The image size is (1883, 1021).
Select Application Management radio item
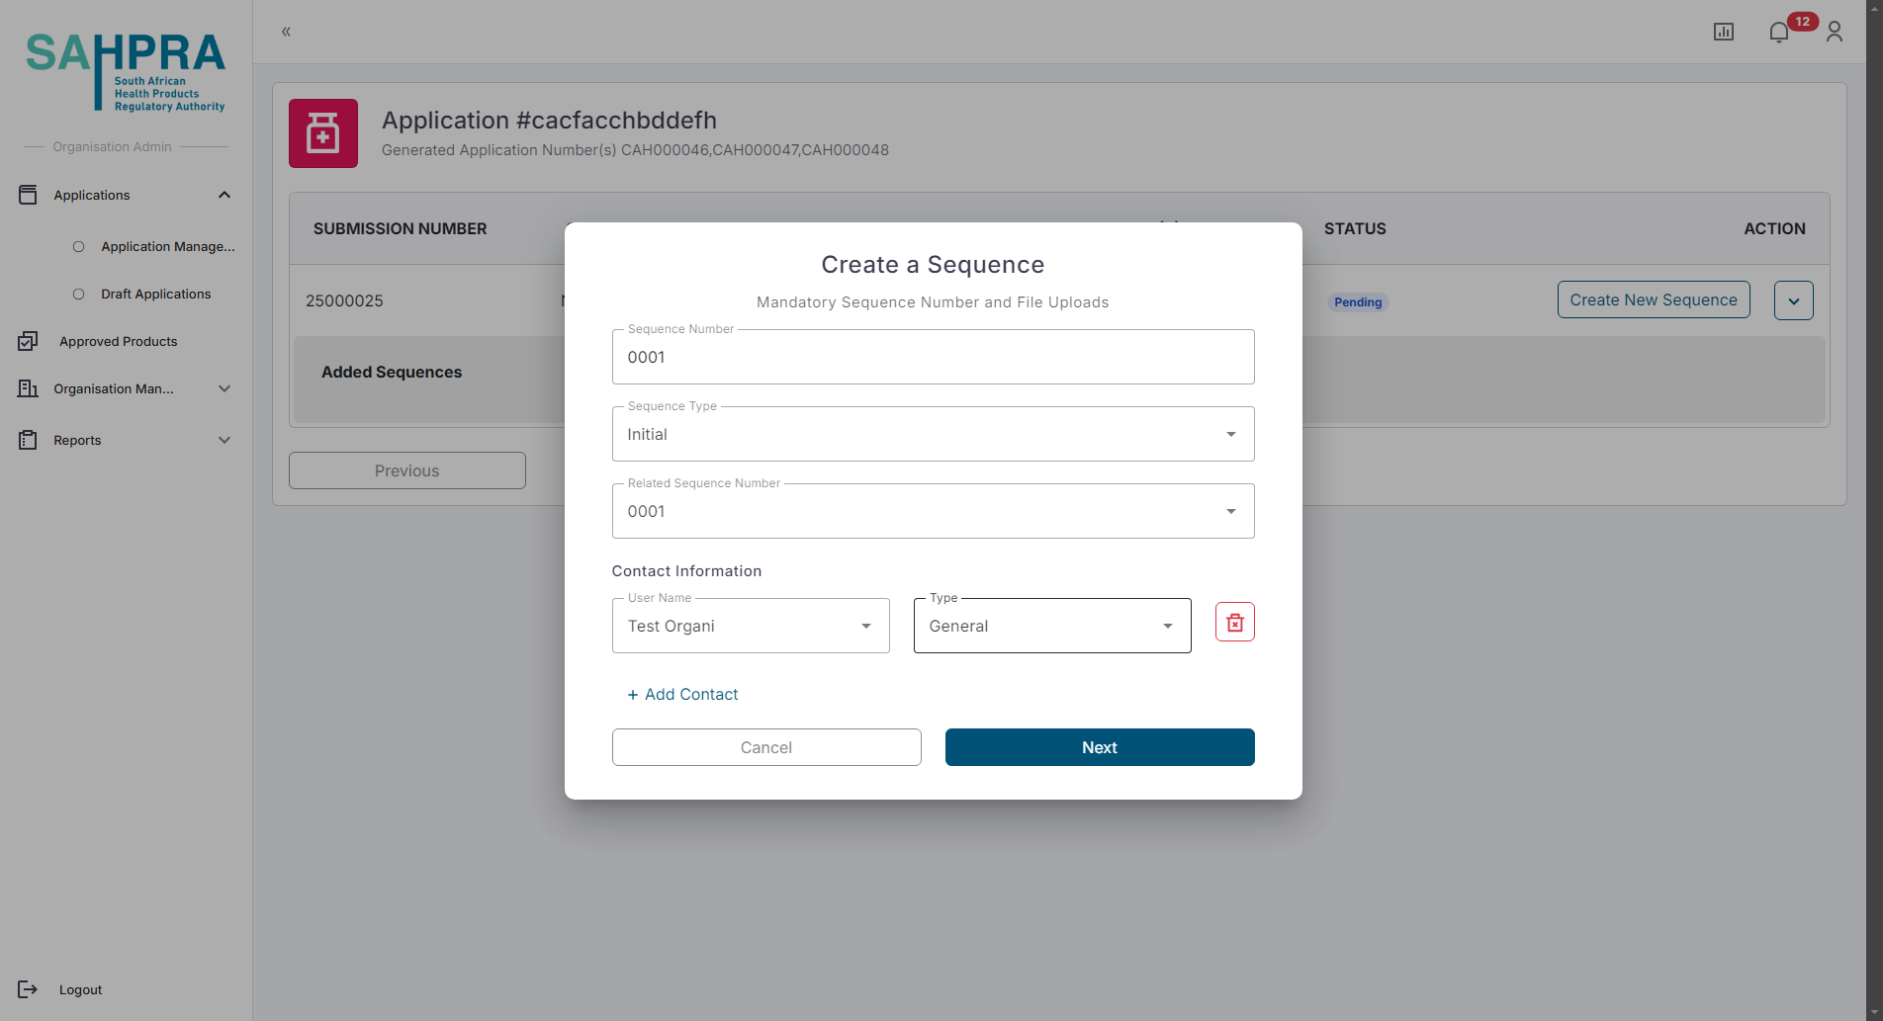pyautogui.click(x=79, y=247)
